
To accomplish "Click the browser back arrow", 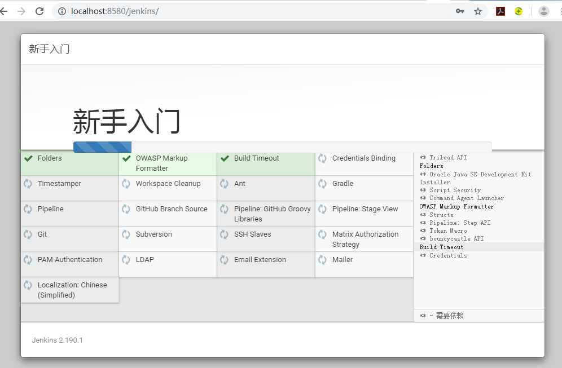I will (3, 11).
